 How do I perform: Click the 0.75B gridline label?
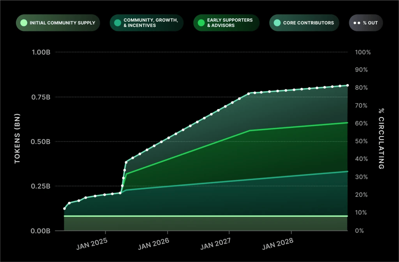click(41, 97)
